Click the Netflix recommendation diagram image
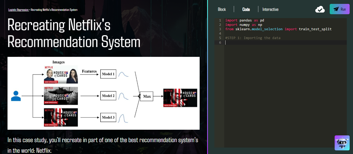The height and width of the screenshot is (154, 353). (x=103, y=93)
